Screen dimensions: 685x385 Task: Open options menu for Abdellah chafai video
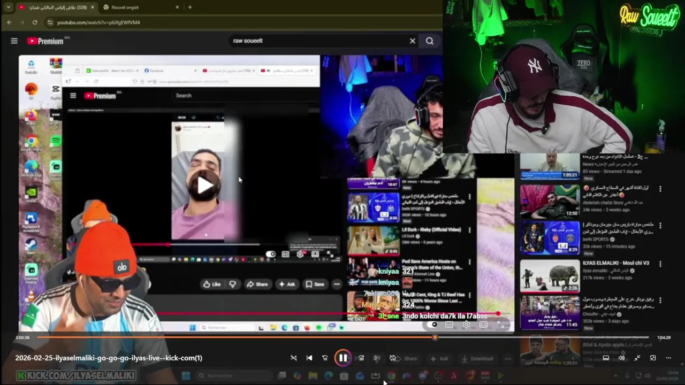660,189
